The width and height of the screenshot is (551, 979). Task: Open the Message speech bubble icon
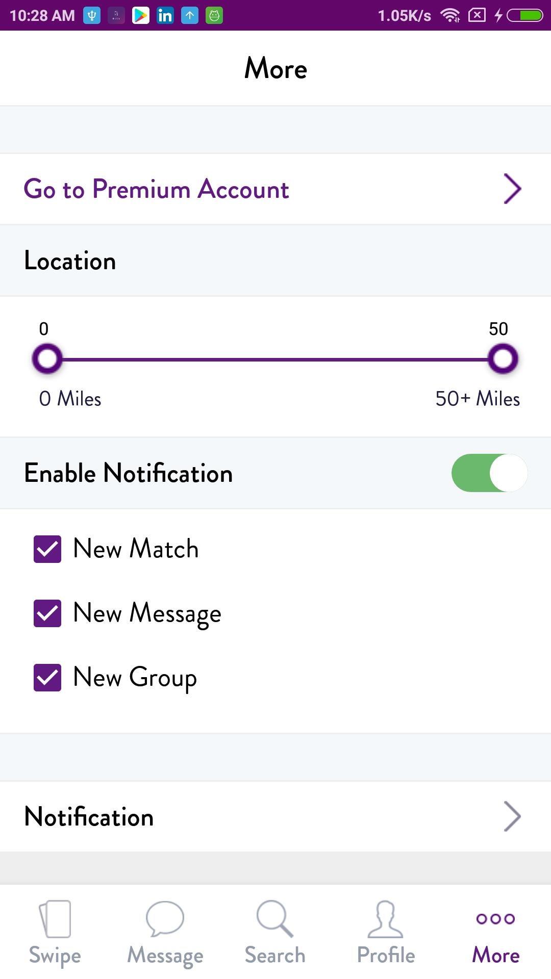tap(165, 919)
